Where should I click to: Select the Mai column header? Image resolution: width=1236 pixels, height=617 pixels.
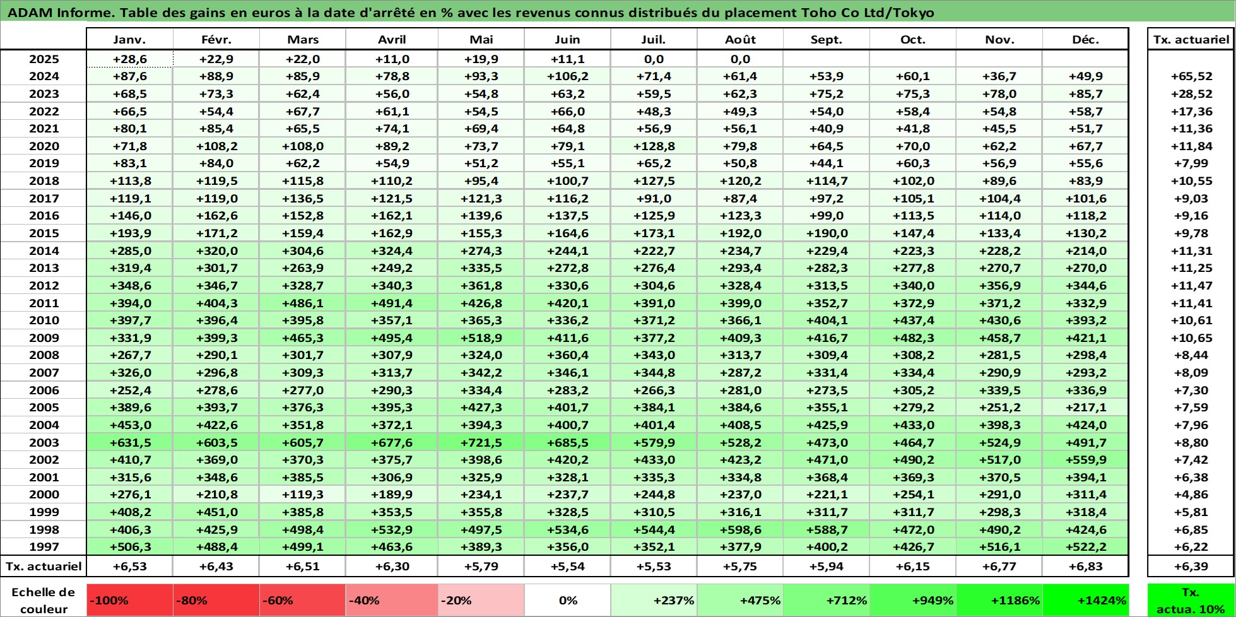click(481, 39)
